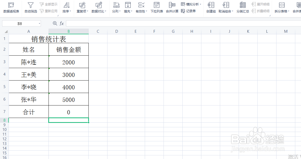The height and width of the screenshot is (159, 301).
Task: Select the total cell showing 0
Action: click(69, 112)
